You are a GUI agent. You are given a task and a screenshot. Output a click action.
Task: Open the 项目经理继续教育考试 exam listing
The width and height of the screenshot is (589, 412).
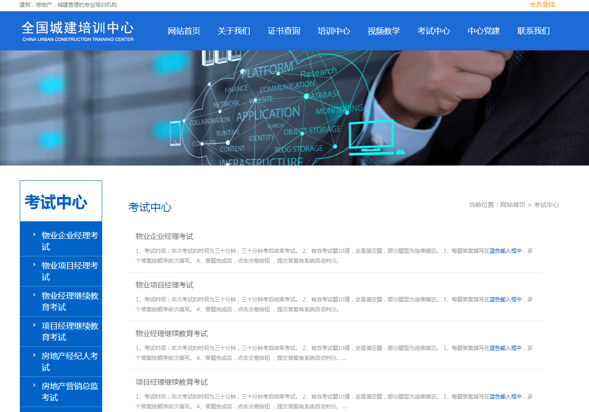[171, 382]
